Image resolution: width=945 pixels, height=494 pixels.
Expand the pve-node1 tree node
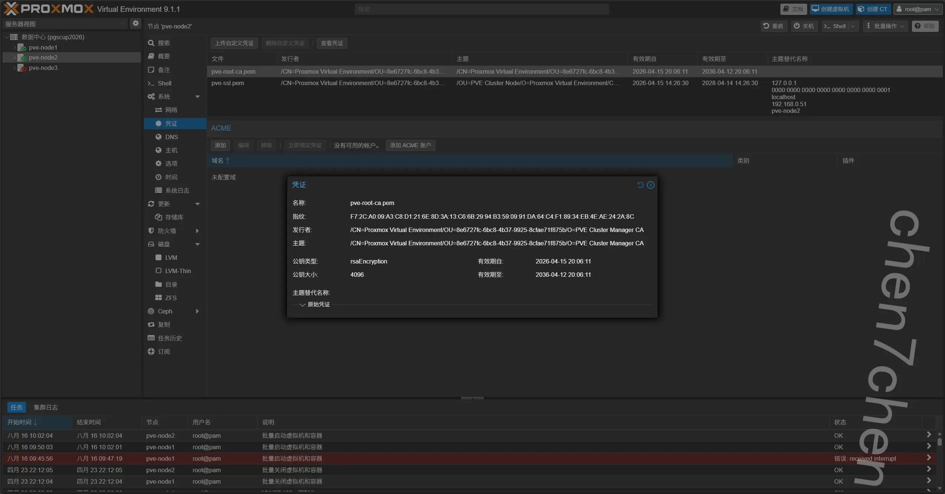(14, 47)
